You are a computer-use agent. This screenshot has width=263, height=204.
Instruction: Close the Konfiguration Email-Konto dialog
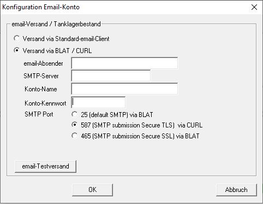coord(254,7)
